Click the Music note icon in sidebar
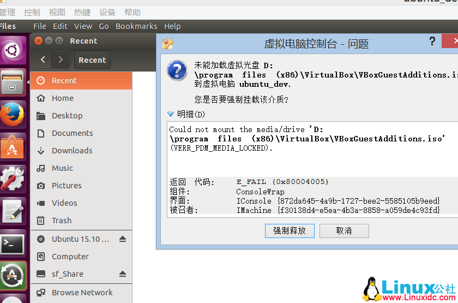This screenshot has width=458, height=303. tap(40, 168)
